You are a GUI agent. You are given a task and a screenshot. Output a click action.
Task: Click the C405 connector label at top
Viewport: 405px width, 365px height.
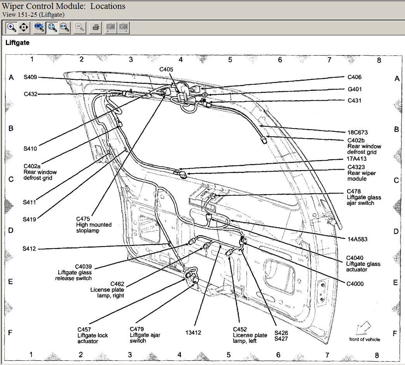pos(166,70)
